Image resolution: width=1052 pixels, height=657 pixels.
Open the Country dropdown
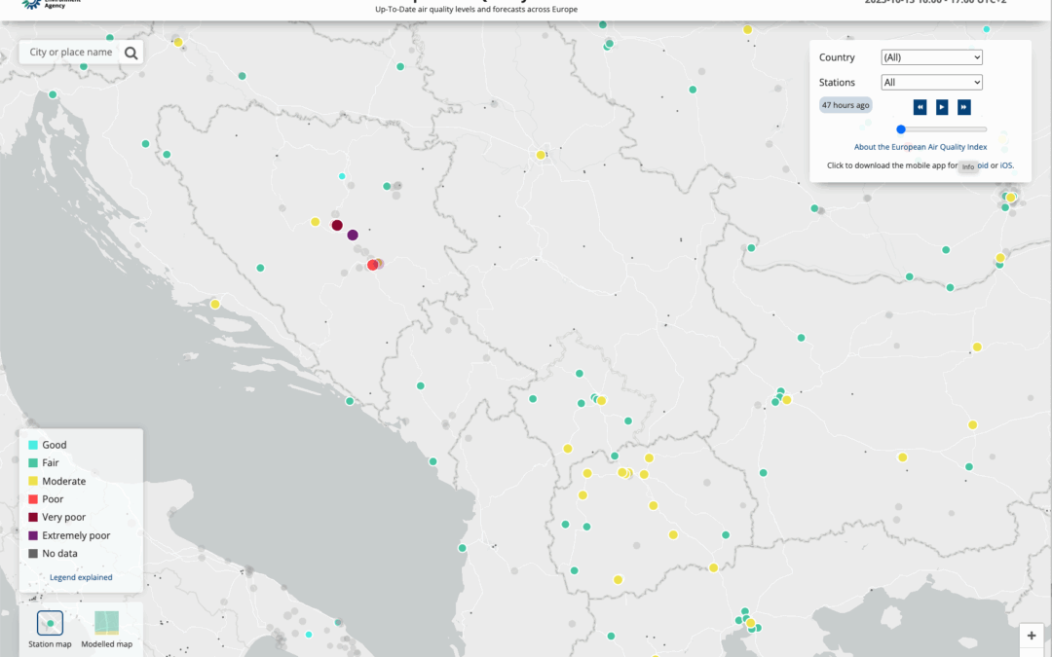point(931,57)
